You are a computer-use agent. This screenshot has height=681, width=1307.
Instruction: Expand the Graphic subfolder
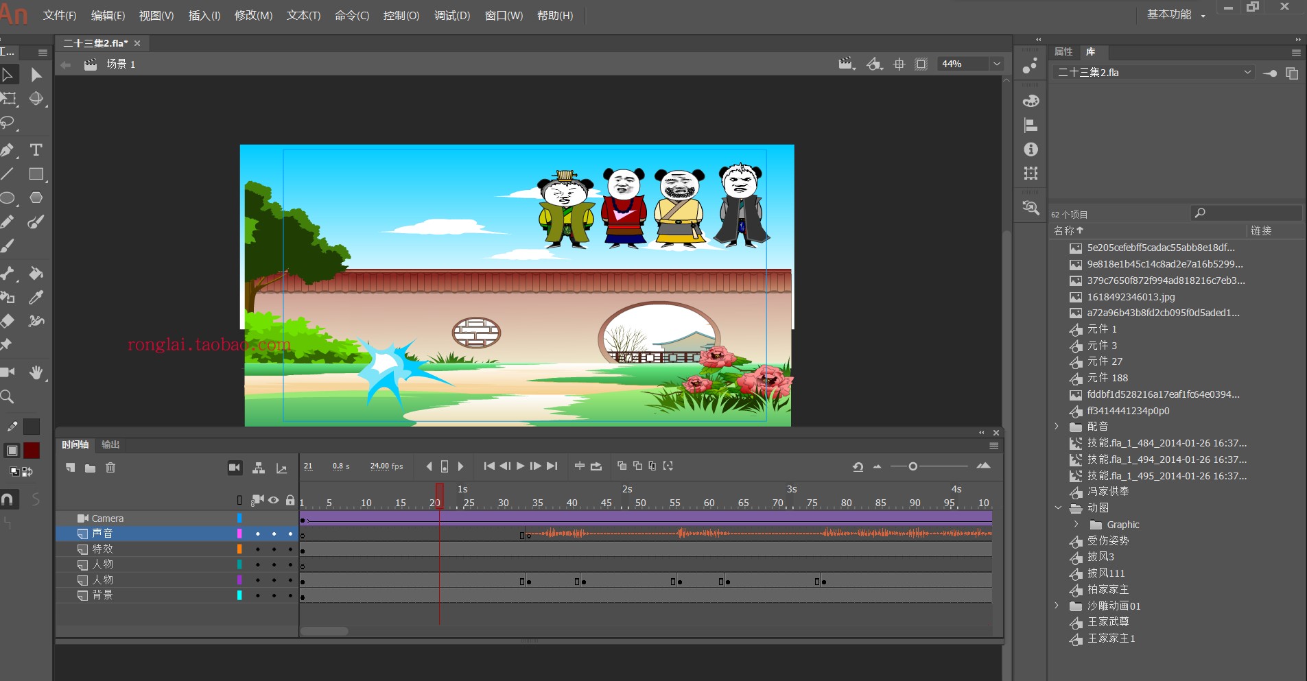(x=1076, y=525)
